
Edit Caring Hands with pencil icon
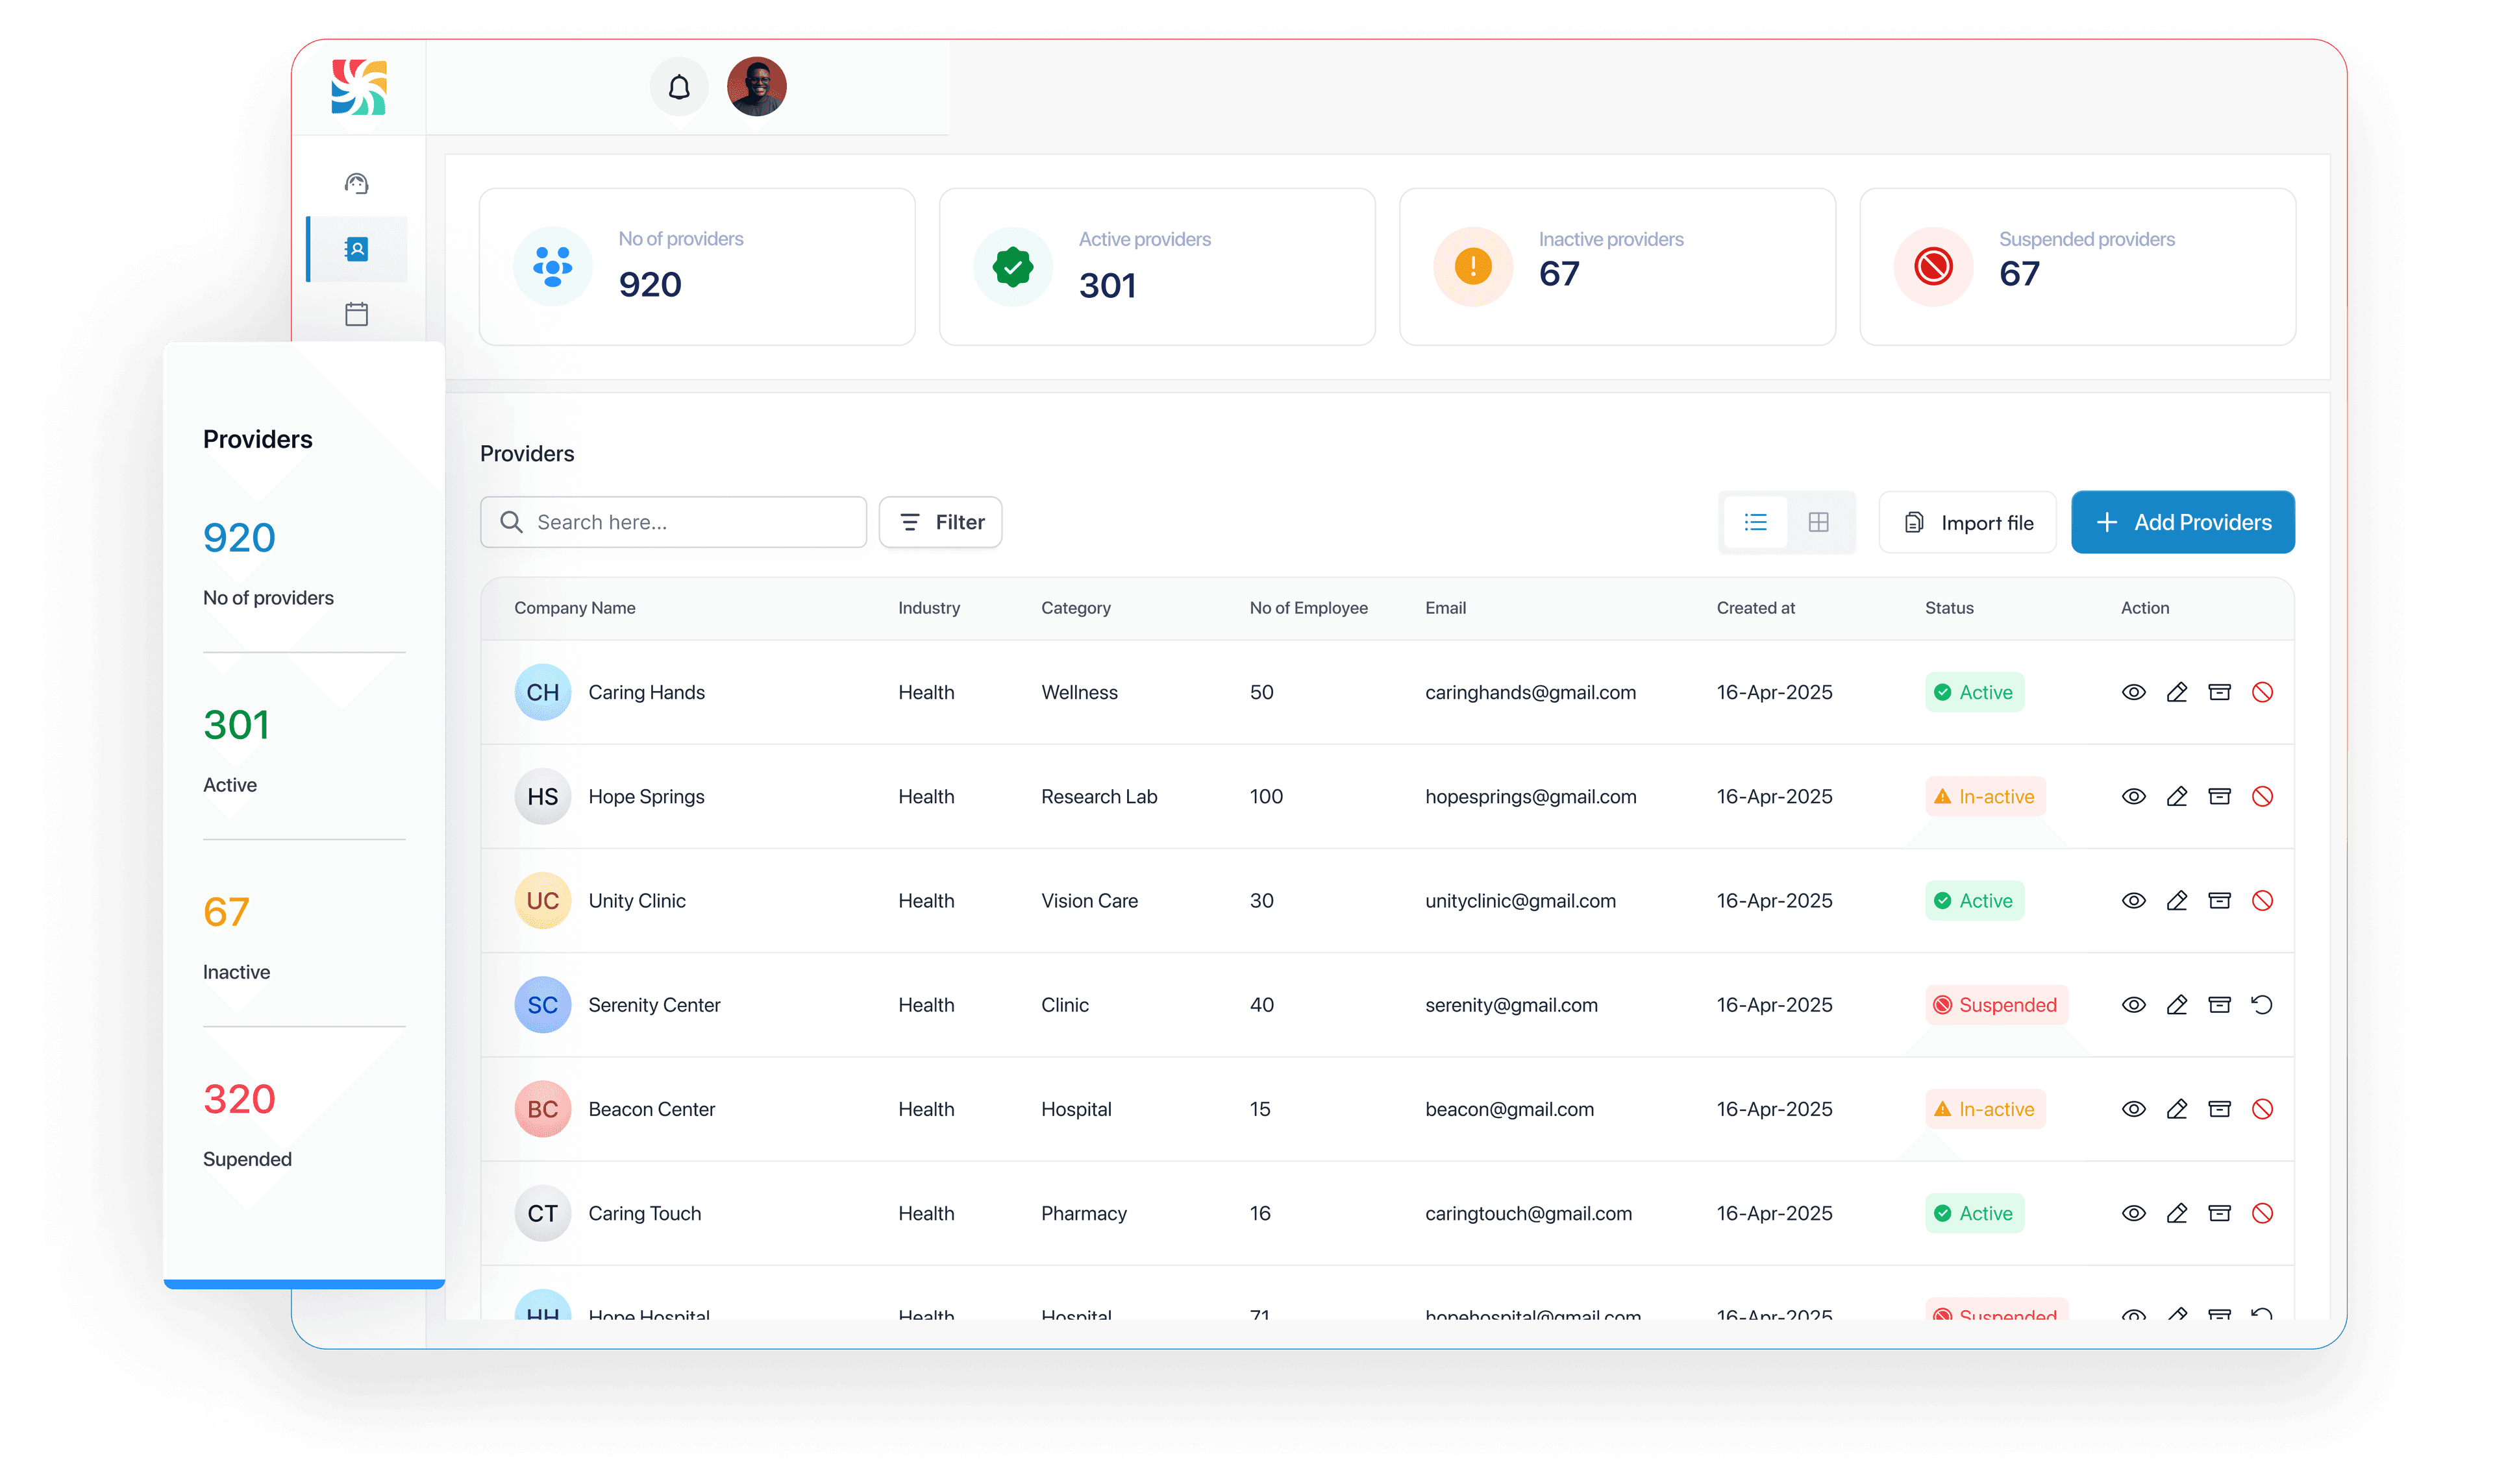coord(2176,692)
